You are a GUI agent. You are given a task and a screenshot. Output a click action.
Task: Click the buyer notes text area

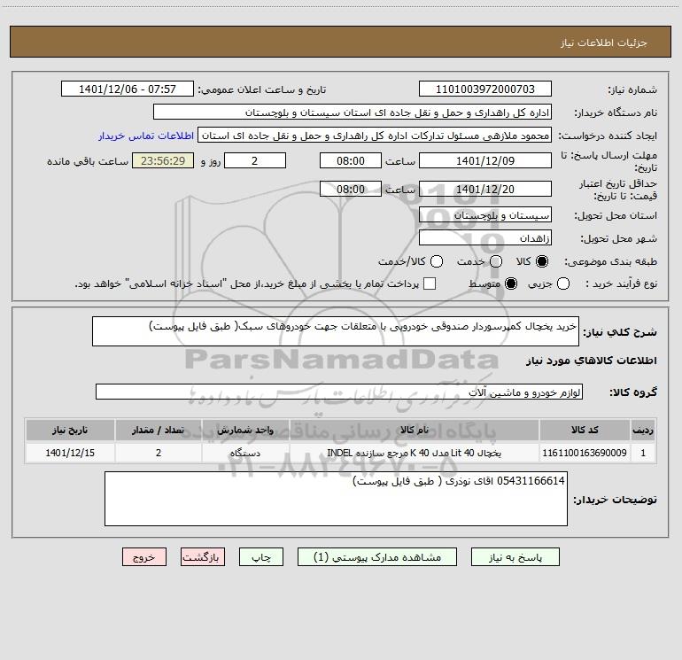(336, 499)
